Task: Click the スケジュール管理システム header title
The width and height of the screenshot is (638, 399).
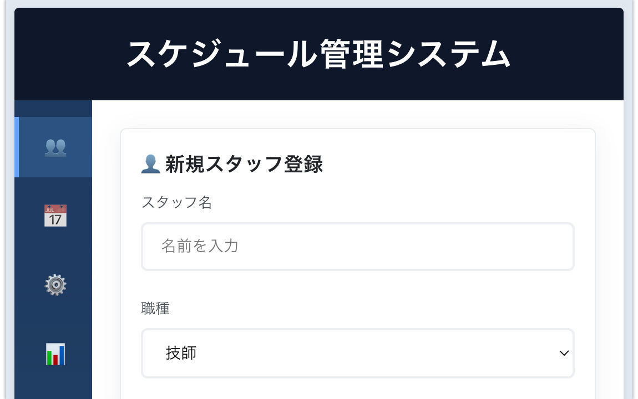Action: click(318, 54)
